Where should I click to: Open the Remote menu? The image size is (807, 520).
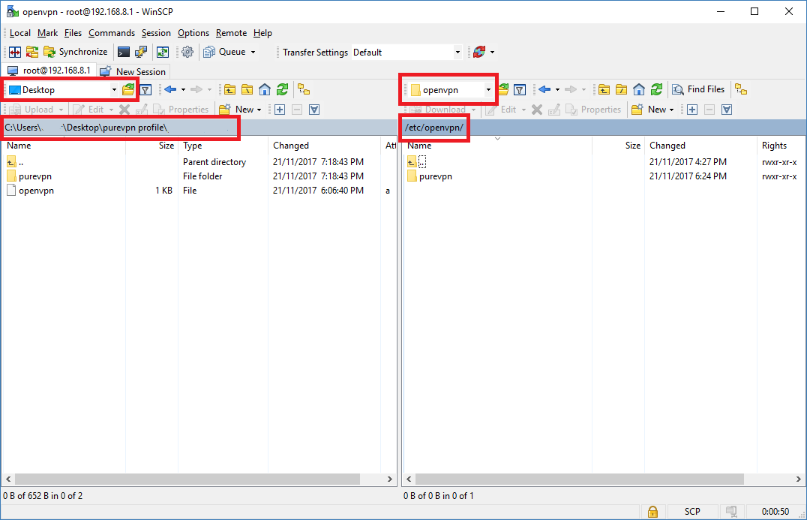tap(231, 33)
